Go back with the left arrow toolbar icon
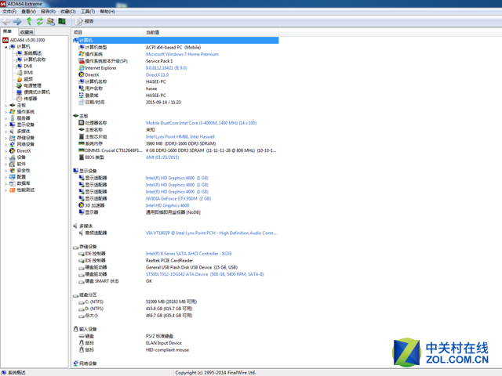The height and width of the screenshot is (376, 502). click(x=6, y=21)
